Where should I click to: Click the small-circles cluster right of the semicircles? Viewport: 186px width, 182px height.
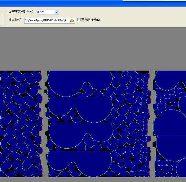131,124
